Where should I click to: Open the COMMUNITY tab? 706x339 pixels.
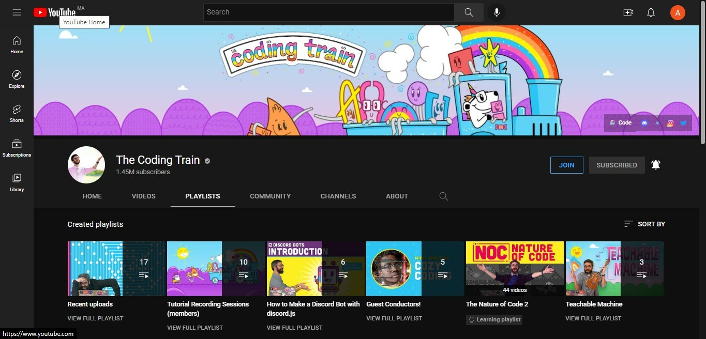pos(270,196)
